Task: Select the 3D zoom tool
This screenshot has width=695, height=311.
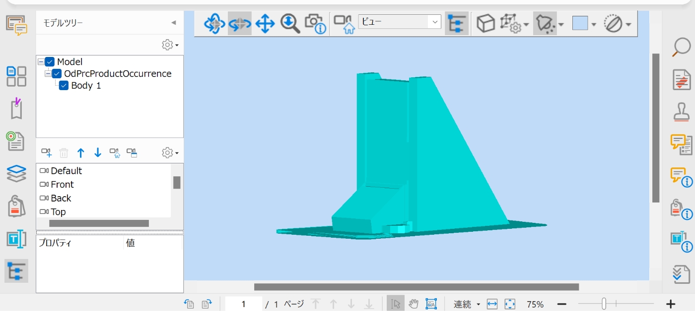Action: (x=290, y=23)
